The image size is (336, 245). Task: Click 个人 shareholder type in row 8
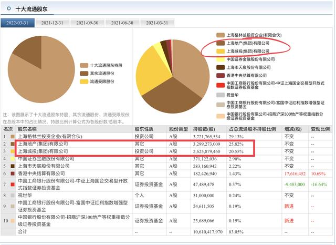point(139,195)
